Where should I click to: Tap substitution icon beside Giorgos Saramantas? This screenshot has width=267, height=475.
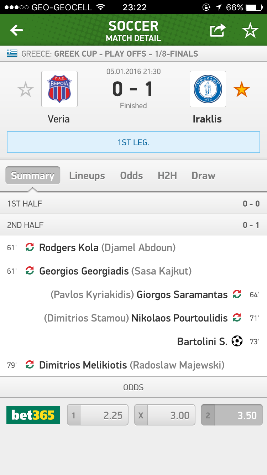(x=237, y=294)
